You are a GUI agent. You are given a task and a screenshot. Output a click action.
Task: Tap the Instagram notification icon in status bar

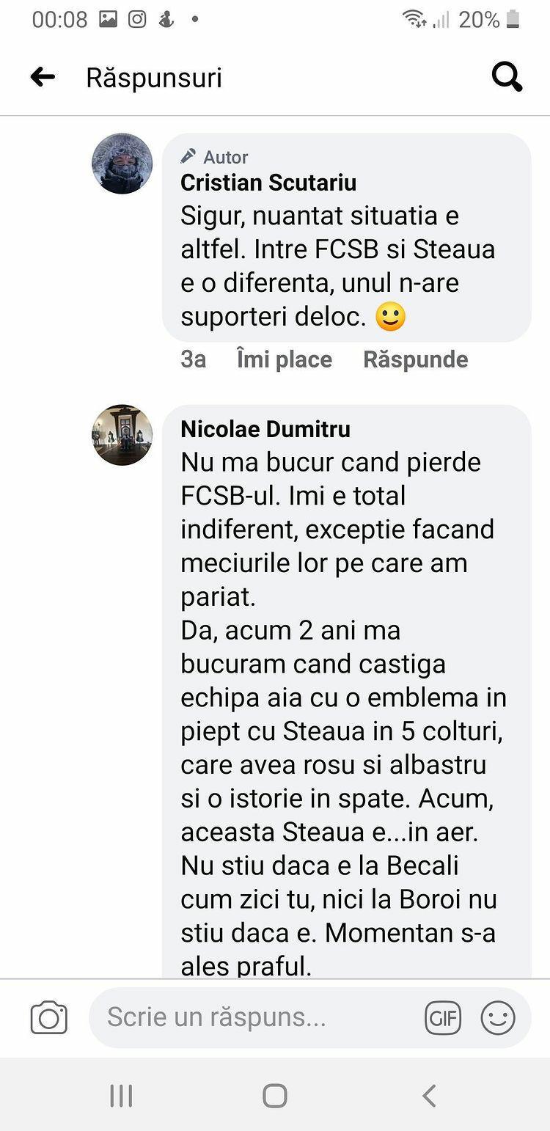pos(137,19)
